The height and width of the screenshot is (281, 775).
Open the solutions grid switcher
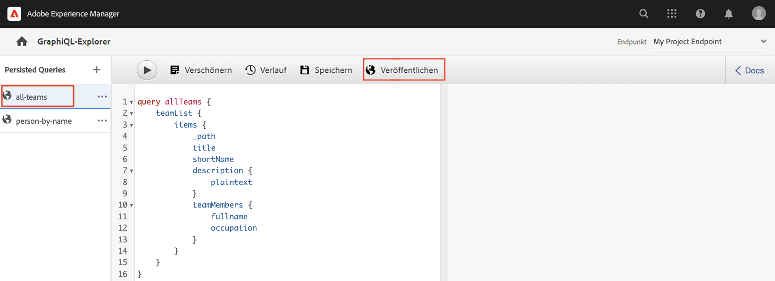(x=672, y=14)
